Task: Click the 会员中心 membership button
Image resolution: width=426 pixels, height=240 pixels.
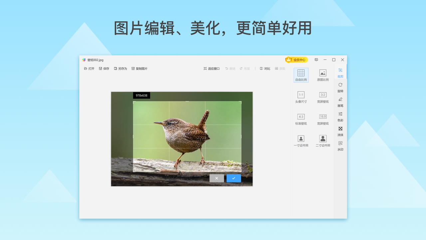Action: 297,60
